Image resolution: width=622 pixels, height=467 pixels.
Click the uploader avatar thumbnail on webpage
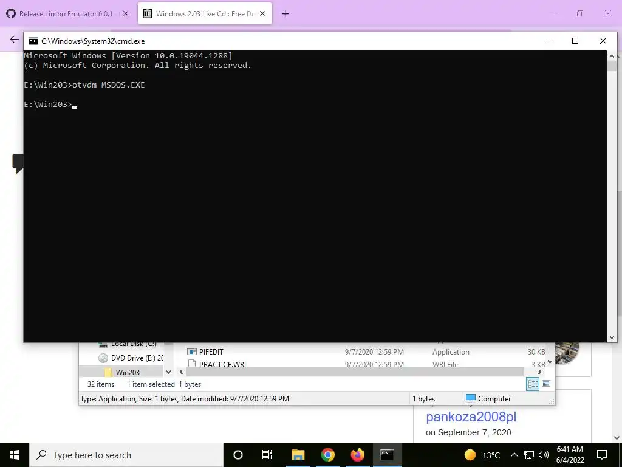567,353
